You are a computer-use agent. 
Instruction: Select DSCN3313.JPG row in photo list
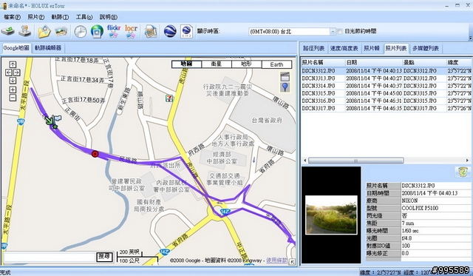tap(386, 78)
